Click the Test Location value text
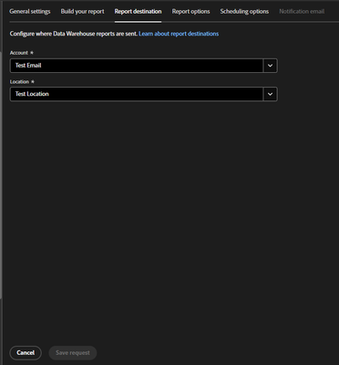The image size is (339, 365). coord(32,94)
